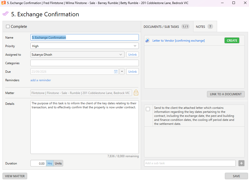Click the '7,836 / 8,000 remaining' counter
This screenshot has height=181, width=249.
point(123,156)
